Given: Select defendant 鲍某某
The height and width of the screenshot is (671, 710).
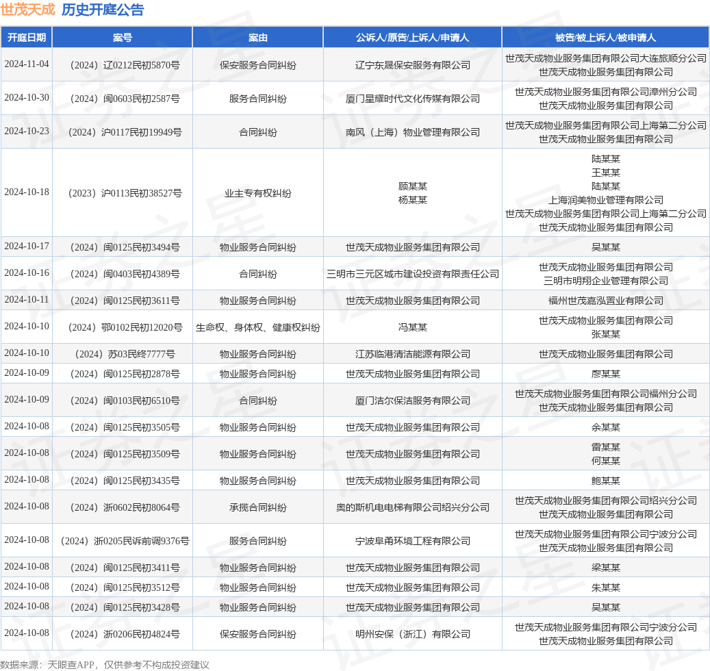Looking at the screenshot, I should pyautogui.click(x=606, y=481).
